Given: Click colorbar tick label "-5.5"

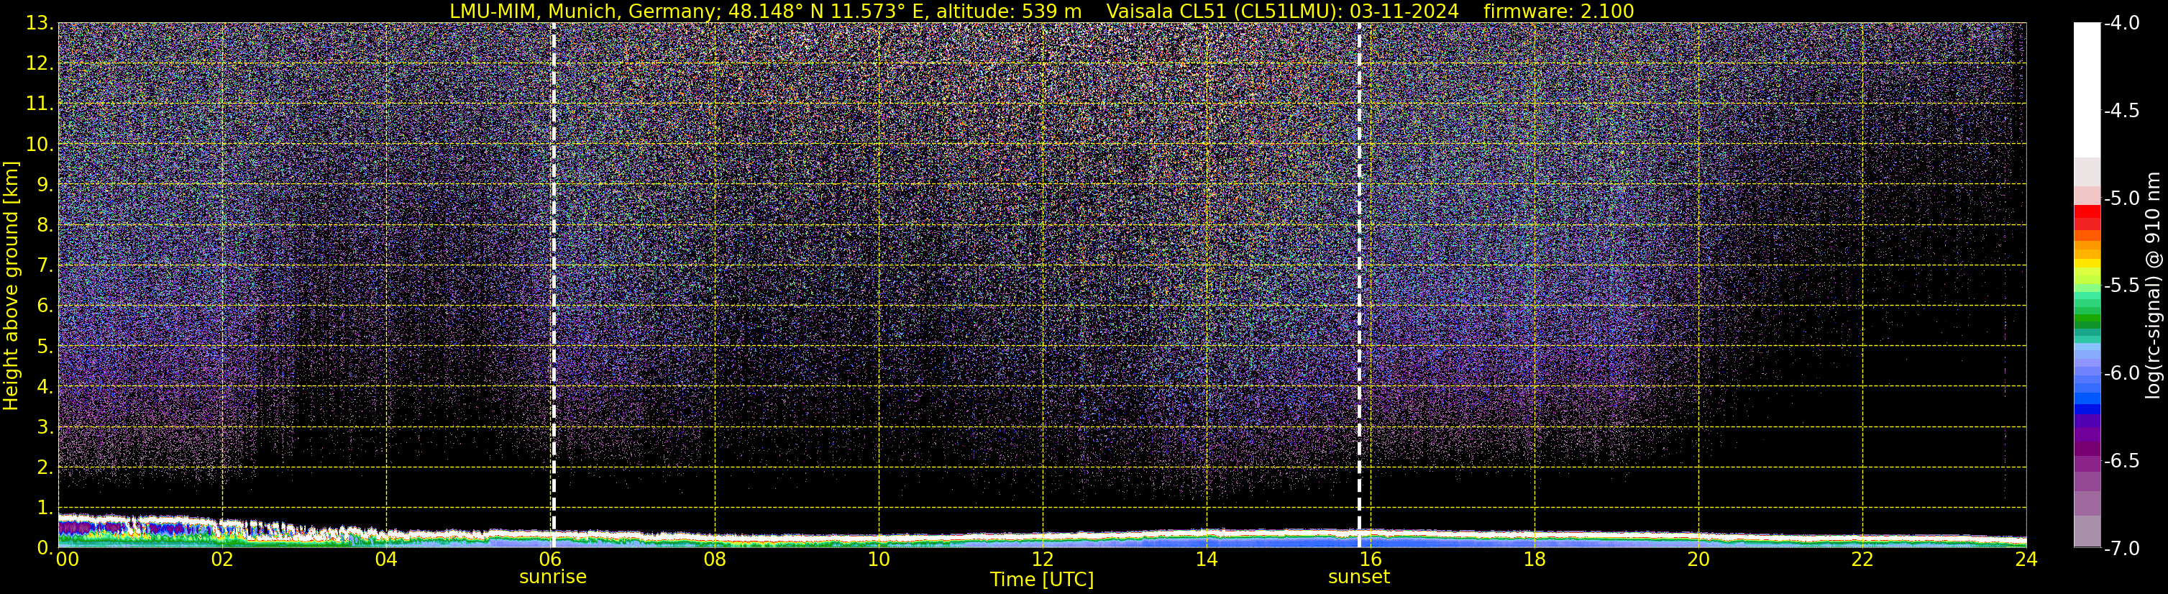Looking at the screenshot, I should (x=2122, y=285).
